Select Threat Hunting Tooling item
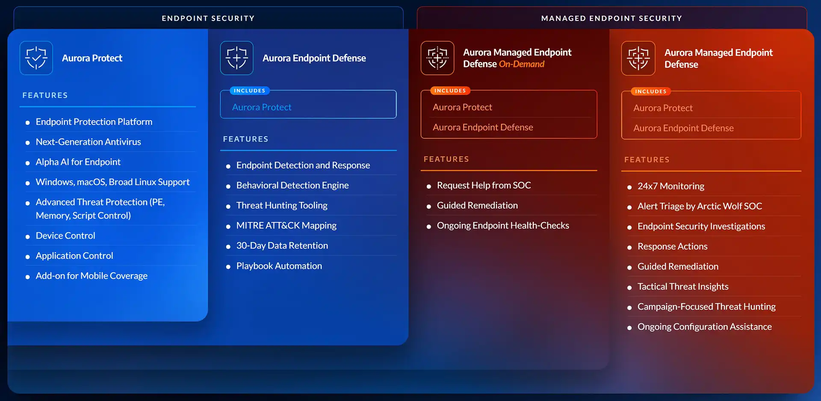 [282, 205]
